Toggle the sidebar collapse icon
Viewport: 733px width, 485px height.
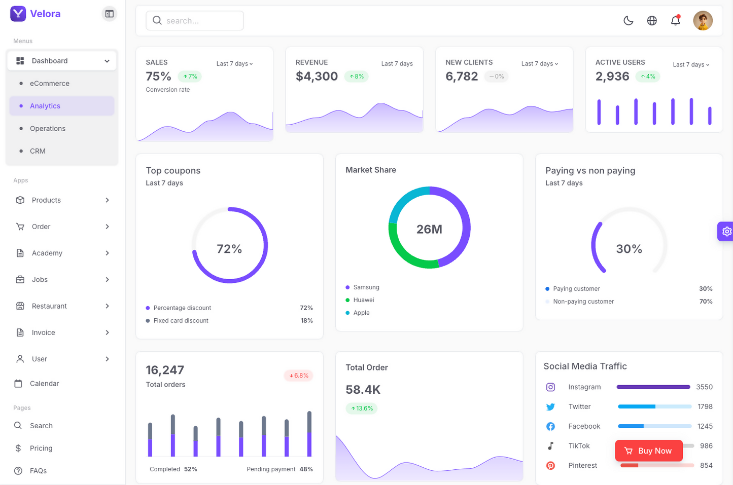[109, 14]
